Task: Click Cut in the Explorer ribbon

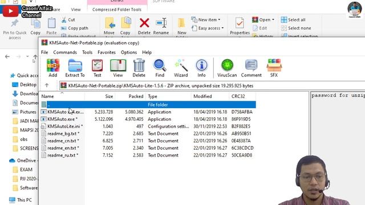Action: (x=68, y=20)
